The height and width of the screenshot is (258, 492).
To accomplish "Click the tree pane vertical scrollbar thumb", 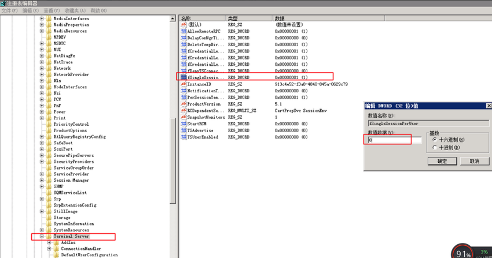I will pos(173,161).
